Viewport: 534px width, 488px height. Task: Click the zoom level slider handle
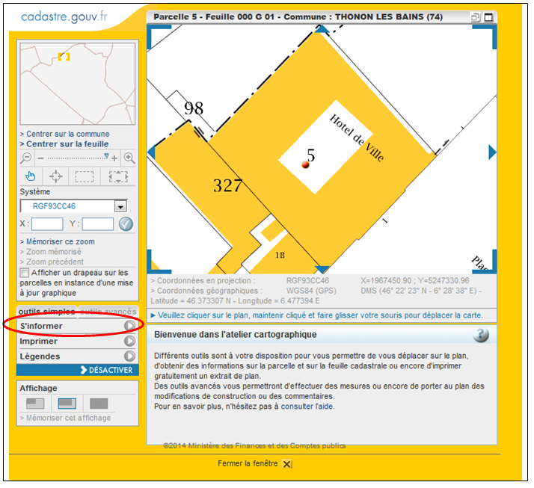click(x=106, y=157)
